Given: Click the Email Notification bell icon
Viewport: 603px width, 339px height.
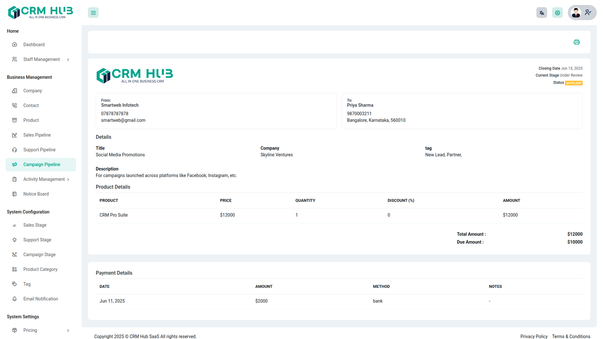Looking at the screenshot, I should pyautogui.click(x=14, y=299).
